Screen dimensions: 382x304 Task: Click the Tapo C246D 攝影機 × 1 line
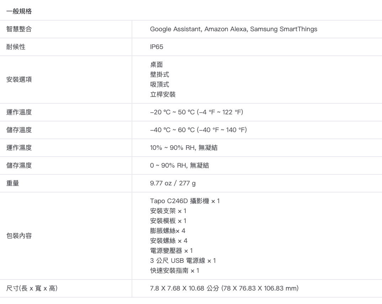[x=185, y=201]
